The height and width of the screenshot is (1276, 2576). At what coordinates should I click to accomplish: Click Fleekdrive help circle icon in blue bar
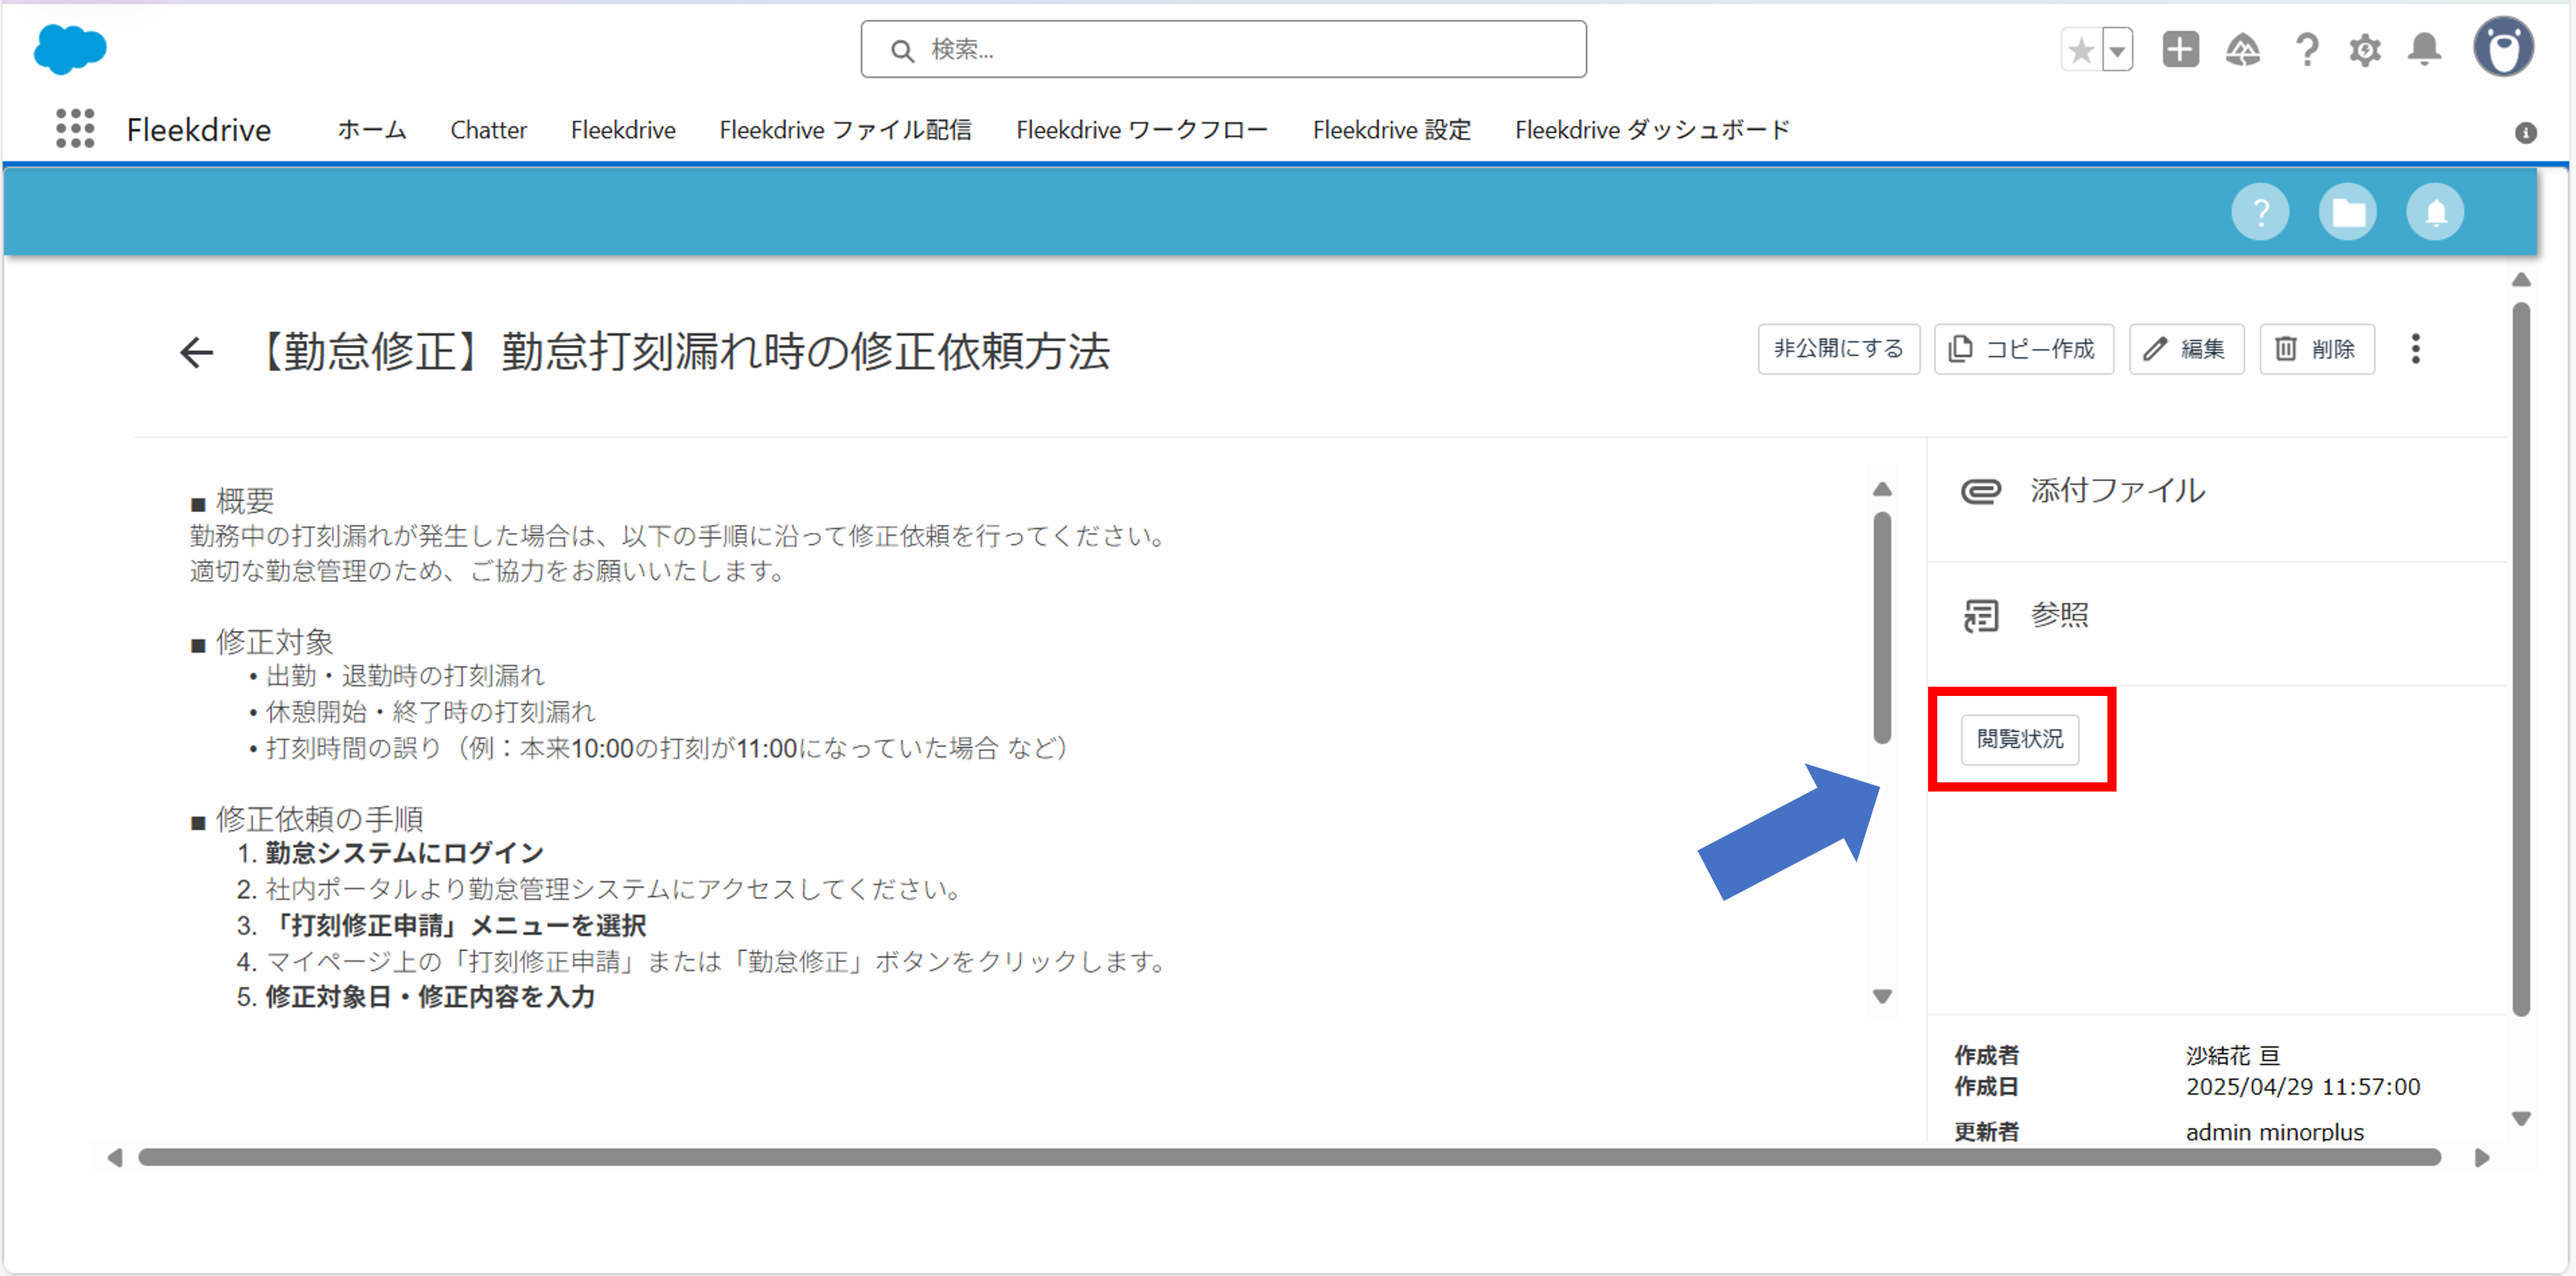[2260, 212]
